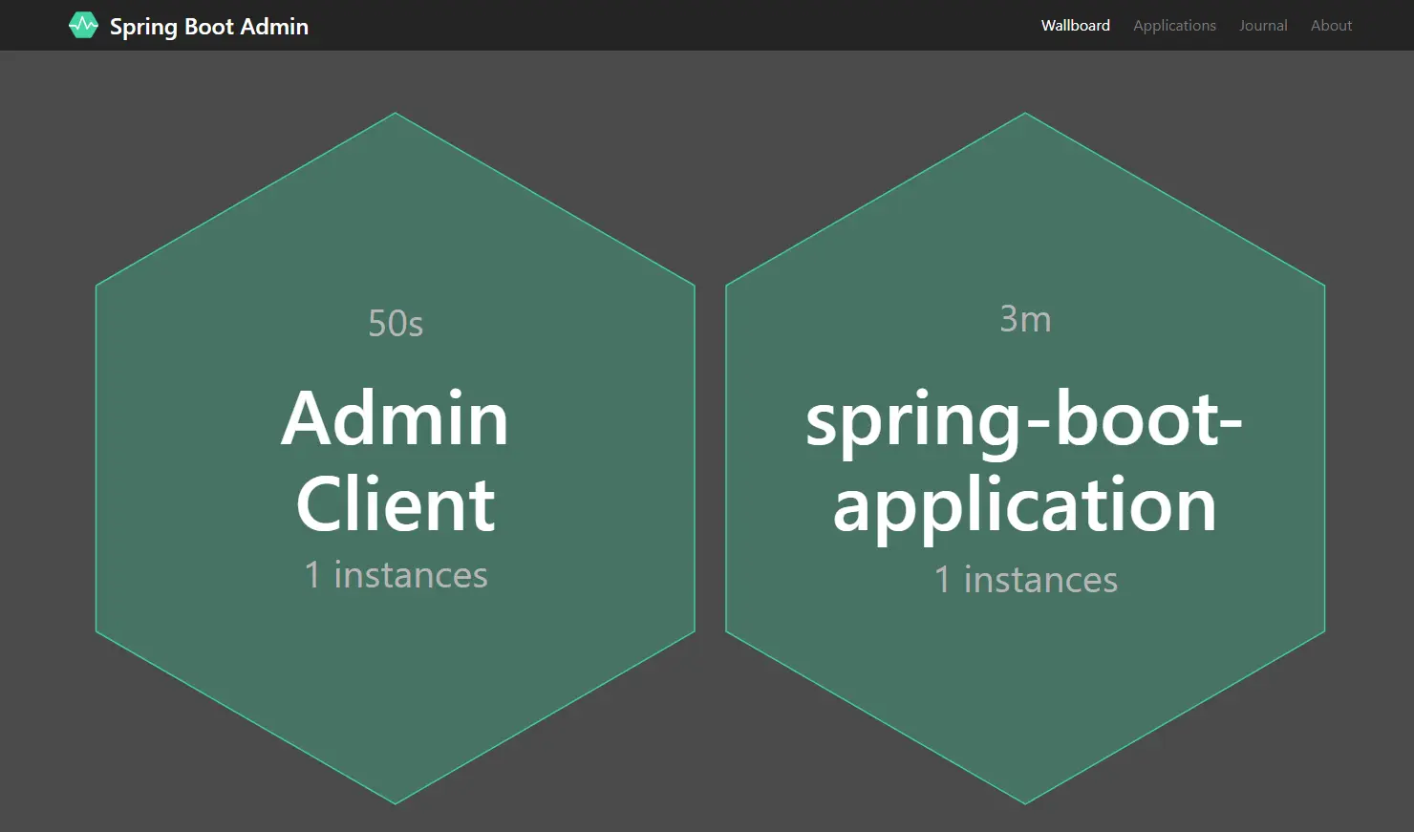Click the 50s uptime label
The height and width of the screenshot is (832, 1414).
[396, 323]
